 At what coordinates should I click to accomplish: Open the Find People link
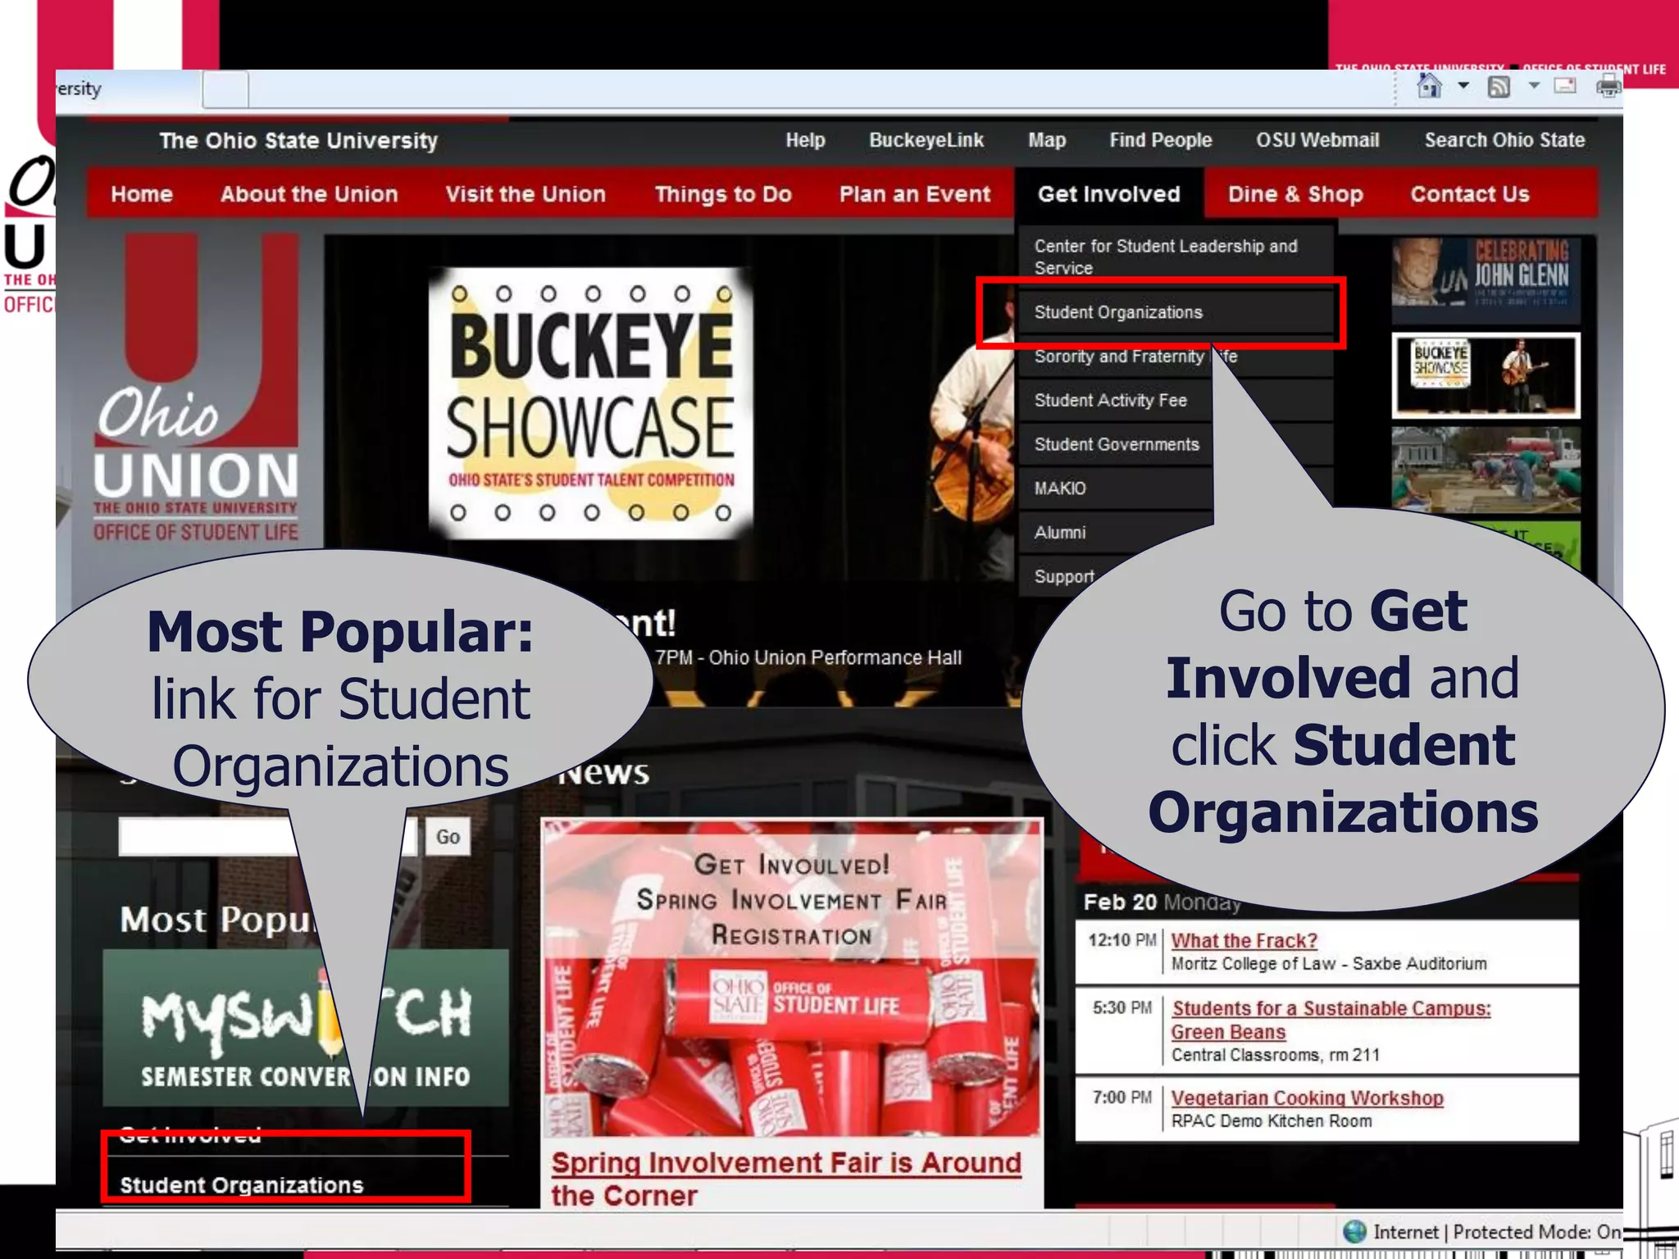[1160, 140]
